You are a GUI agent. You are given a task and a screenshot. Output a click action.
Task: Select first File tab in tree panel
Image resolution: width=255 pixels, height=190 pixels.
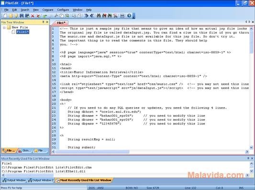[x=9, y=150]
